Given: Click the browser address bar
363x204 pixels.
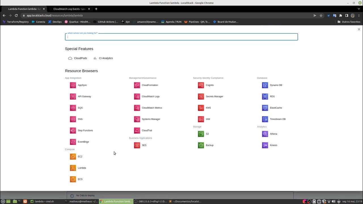Looking at the screenshot, I should point(167,16).
